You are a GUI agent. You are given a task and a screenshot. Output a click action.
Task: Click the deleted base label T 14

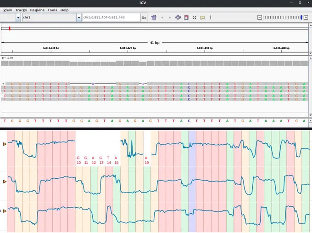tap(109, 160)
